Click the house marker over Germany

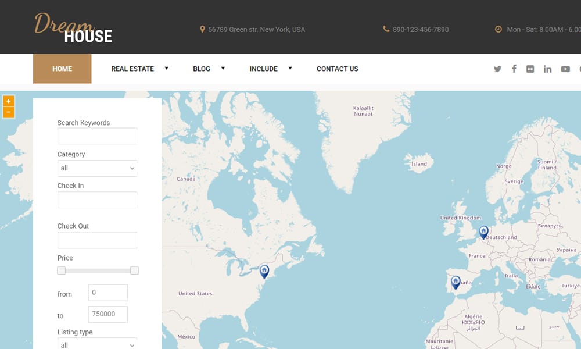tap(483, 232)
